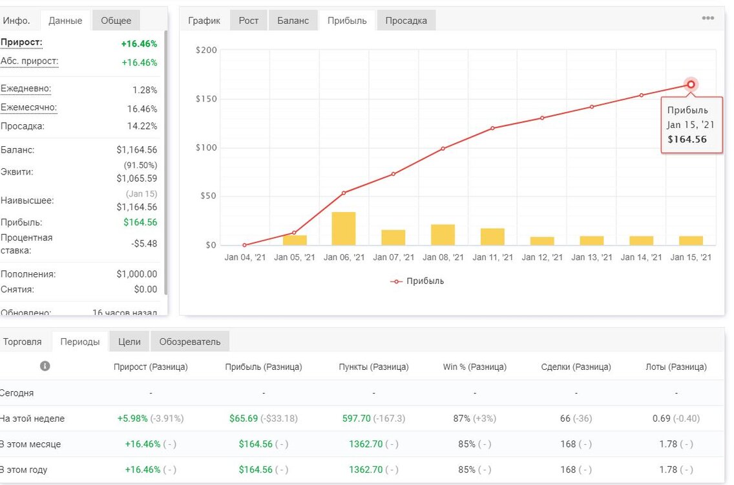This screenshot has width=734, height=485.
Task: Open the Обозреватель tab
Action: click(x=189, y=341)
